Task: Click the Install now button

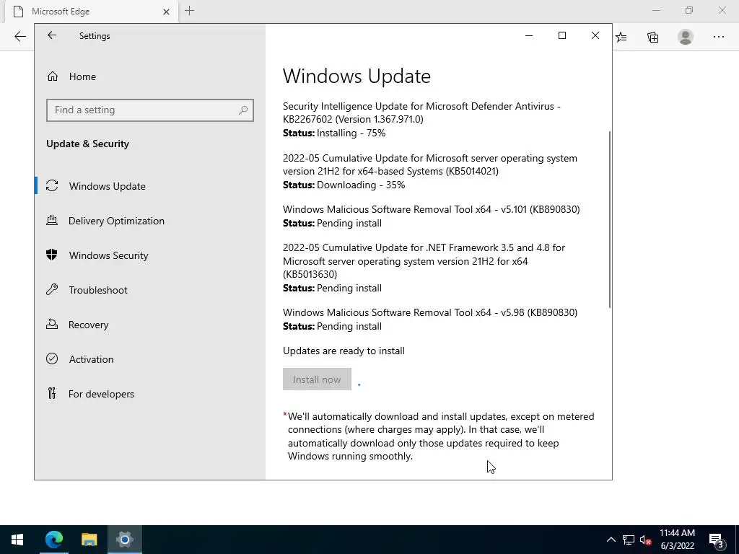Action: pos(317,379)
